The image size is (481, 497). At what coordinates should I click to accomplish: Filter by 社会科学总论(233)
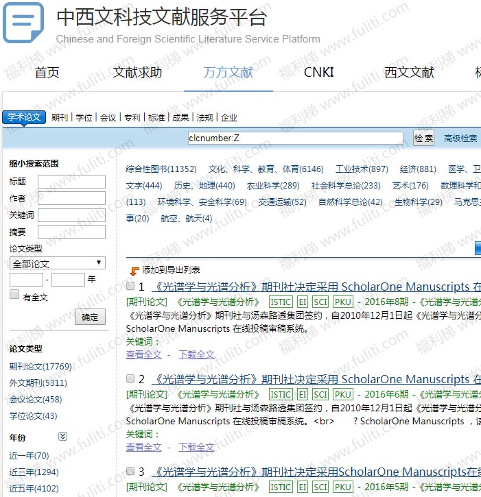(x=346, y=186)
